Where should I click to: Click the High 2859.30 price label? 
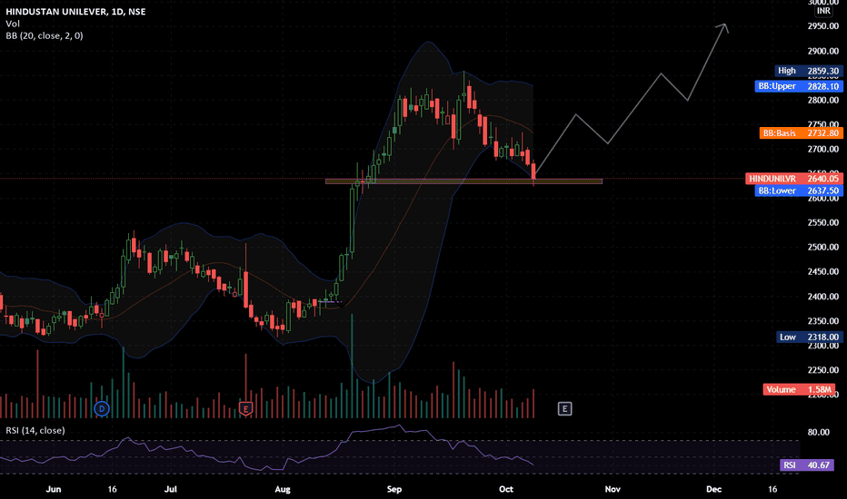coord(808,71)
